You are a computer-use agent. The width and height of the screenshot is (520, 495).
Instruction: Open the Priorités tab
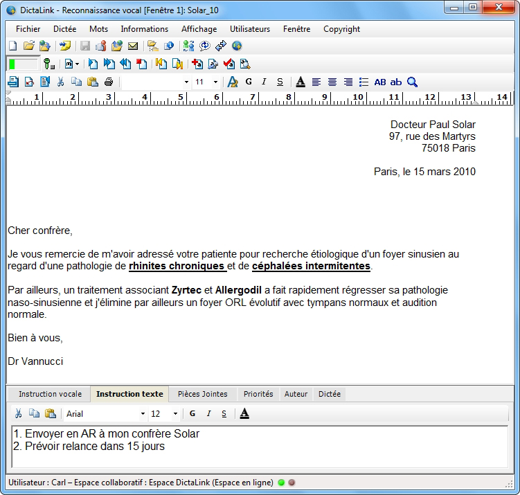258,394
